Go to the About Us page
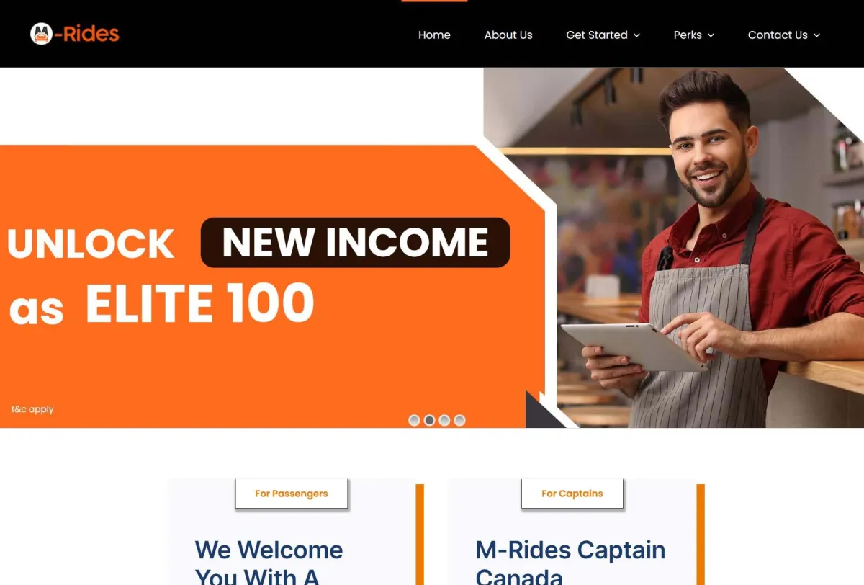This screenshot has height=585, width=864. [x=508, y=35]
